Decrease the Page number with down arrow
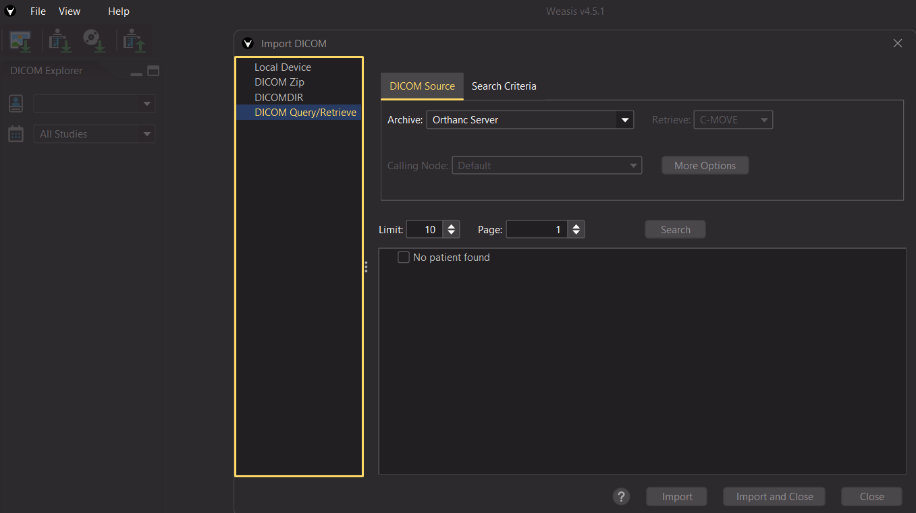 point(576,234)
